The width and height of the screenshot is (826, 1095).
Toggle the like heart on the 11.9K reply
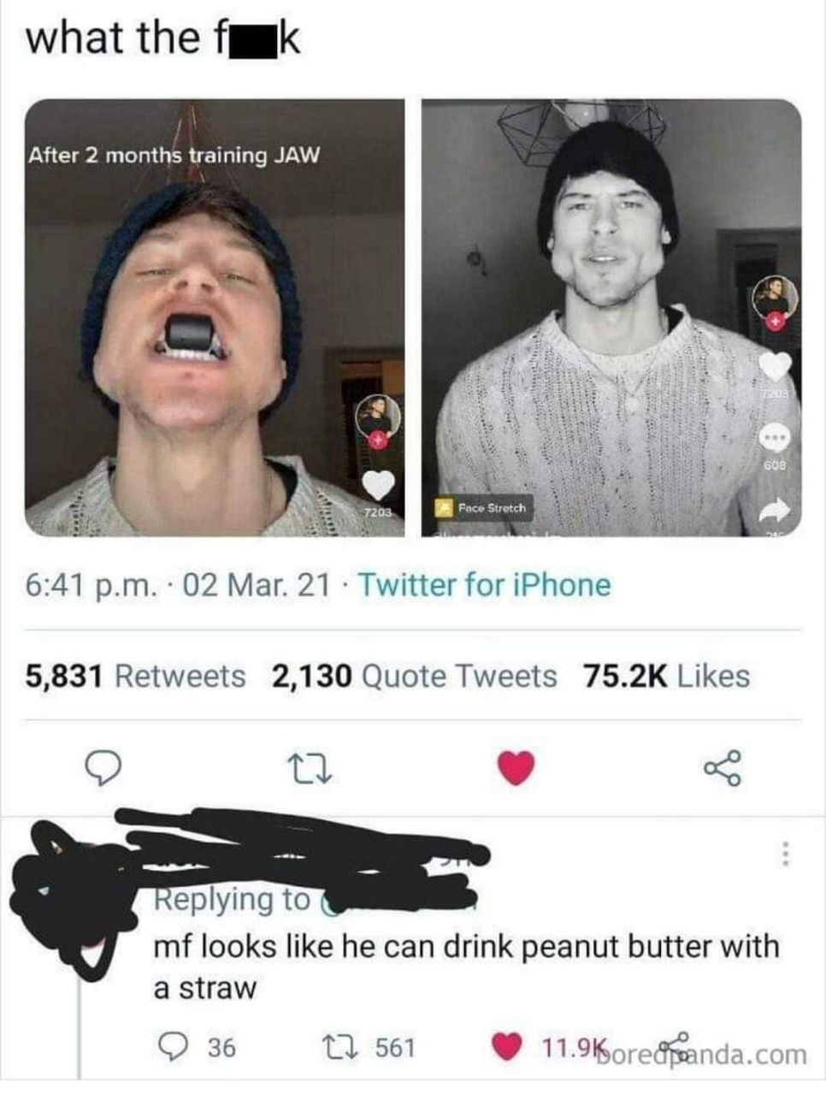[x=508, y=1046]
